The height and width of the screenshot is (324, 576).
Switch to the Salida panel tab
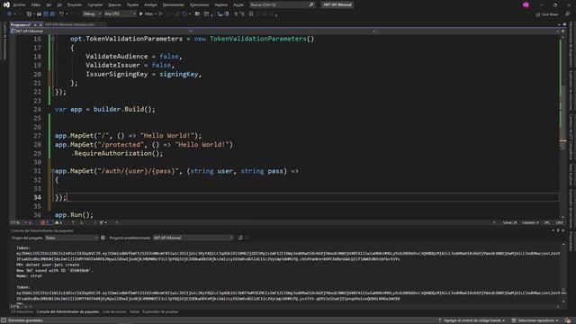[x=134, y=312]
